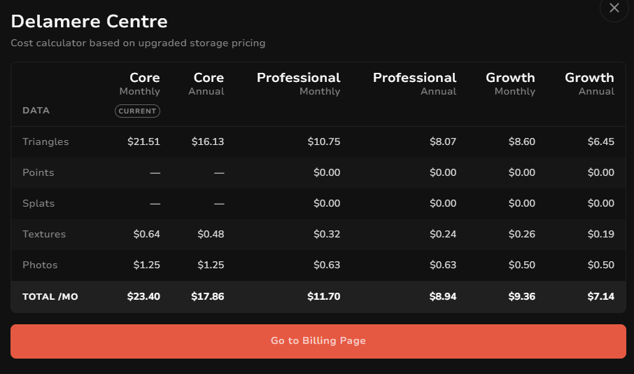
Task: Click the $23.40 Core Monthly total
Action: tap(143, 296)
